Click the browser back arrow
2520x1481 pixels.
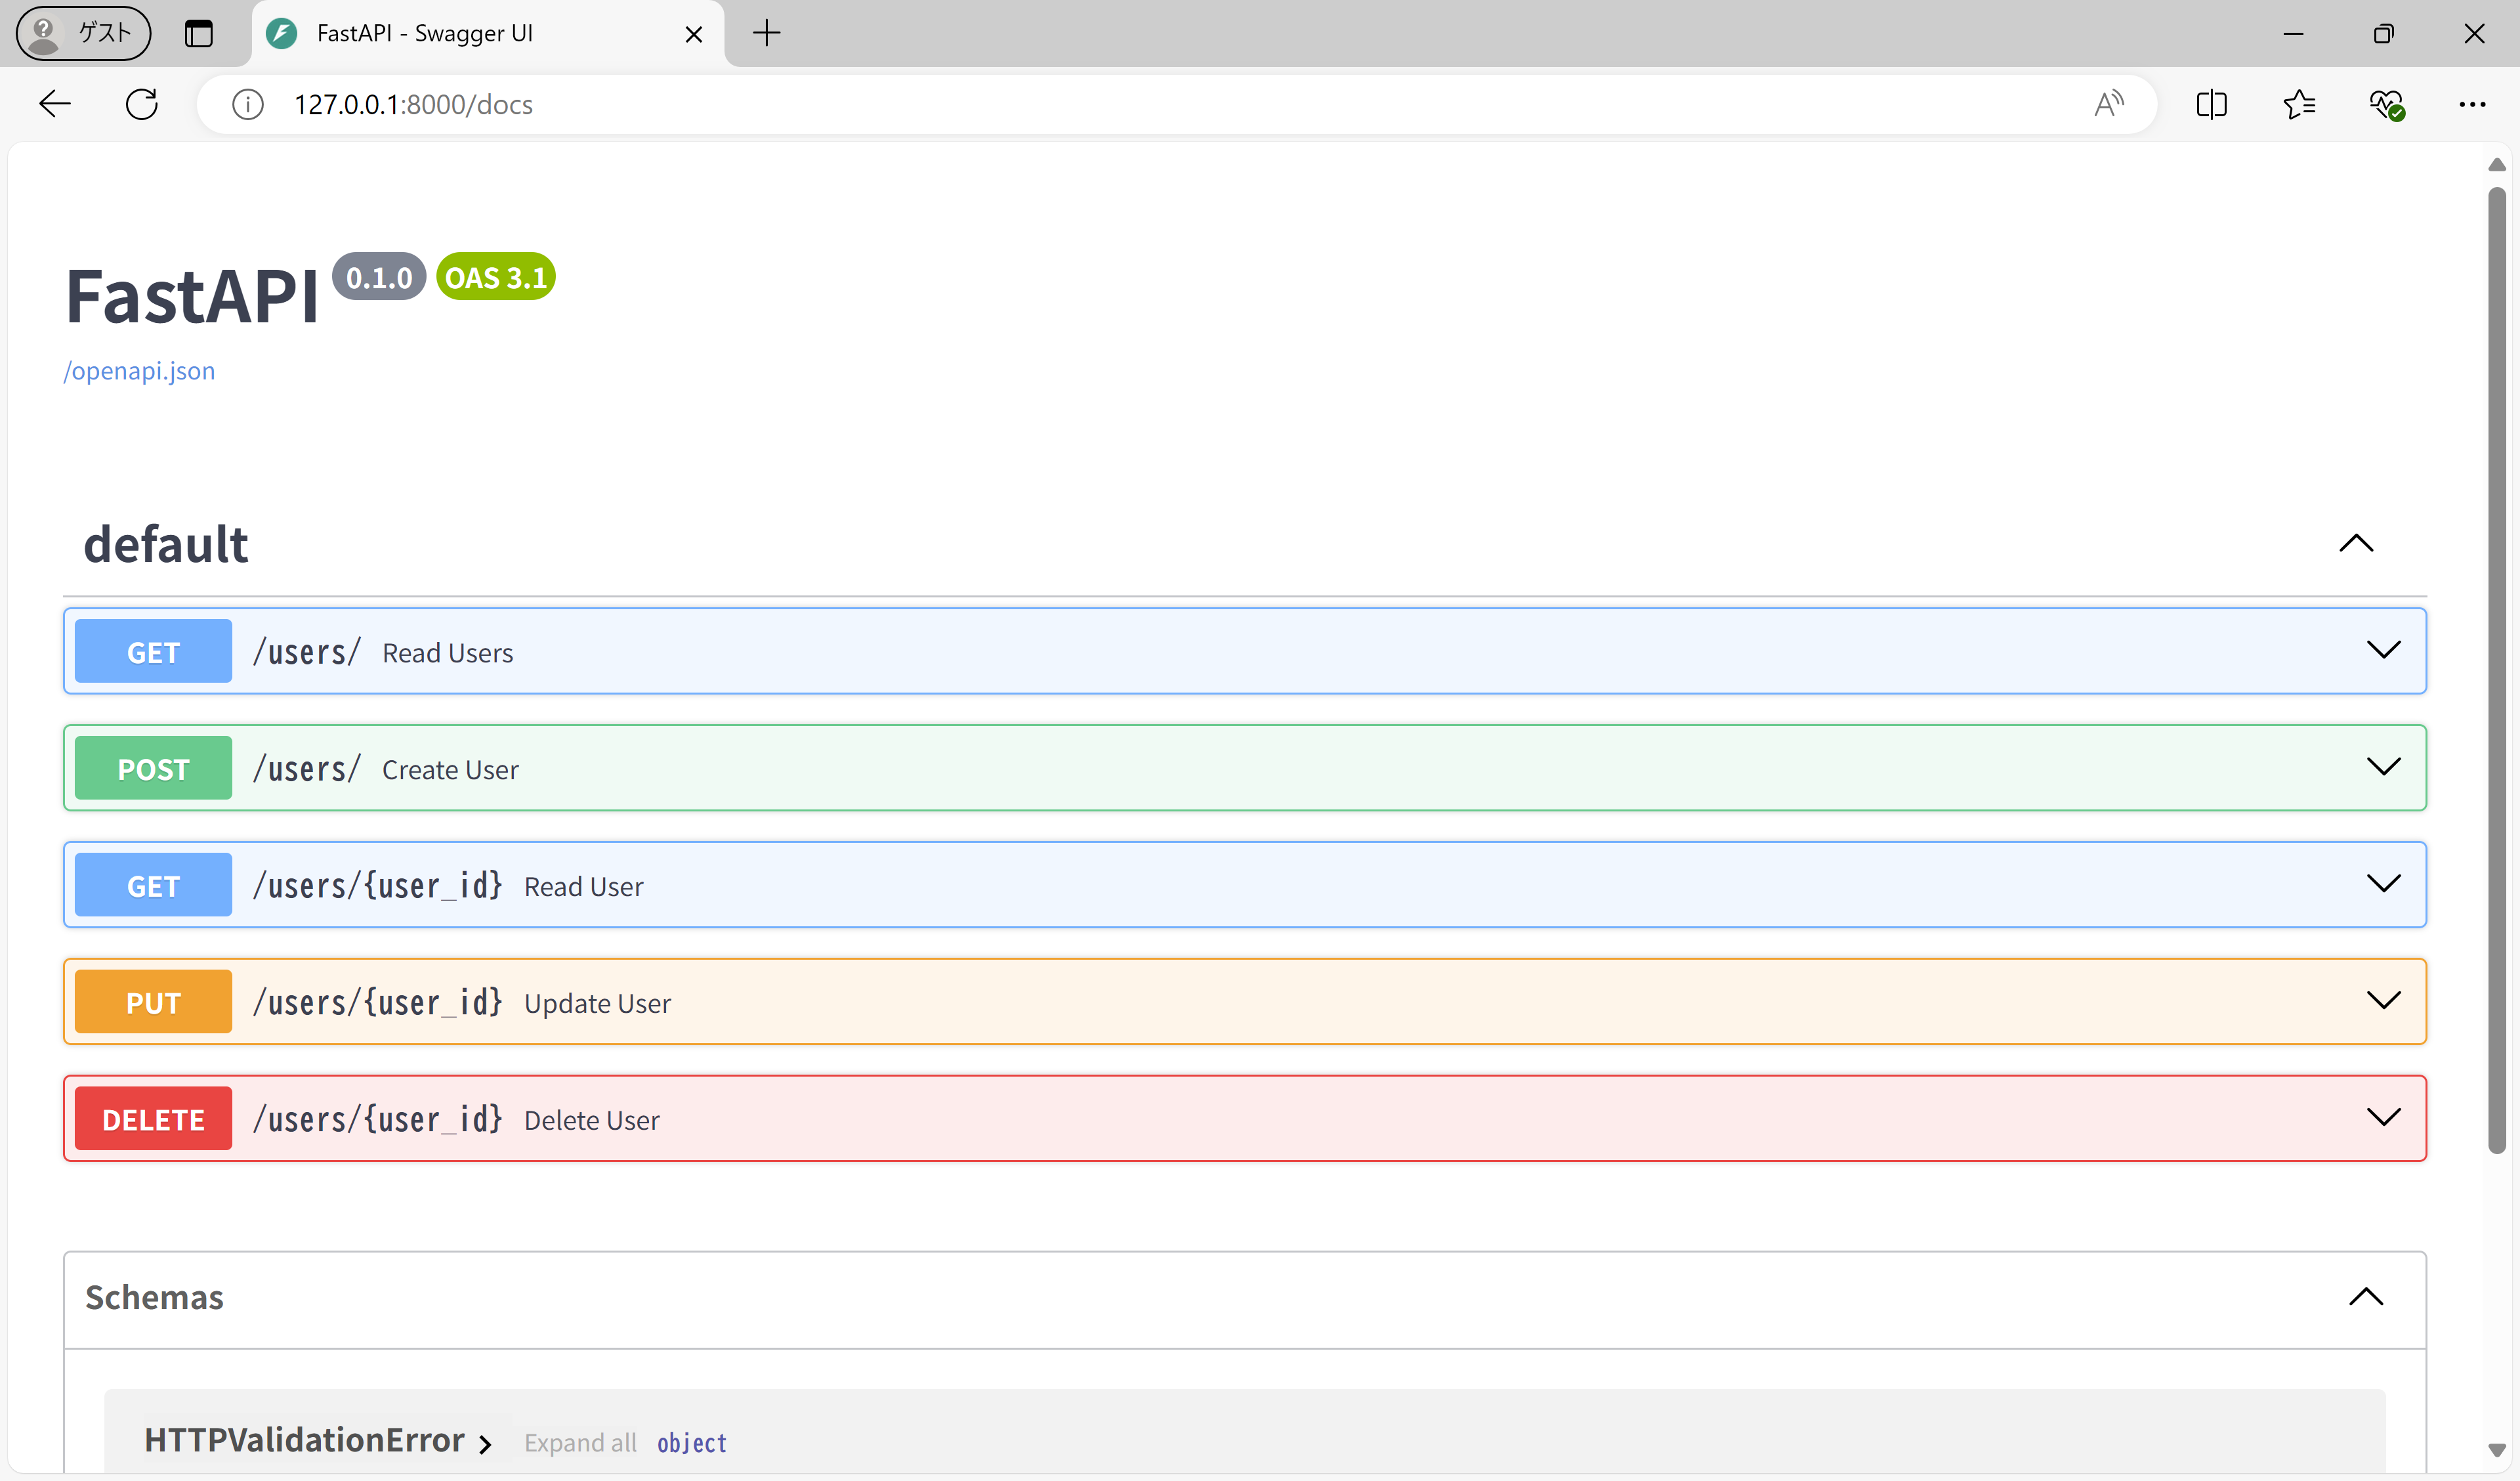tap(55, 104)
